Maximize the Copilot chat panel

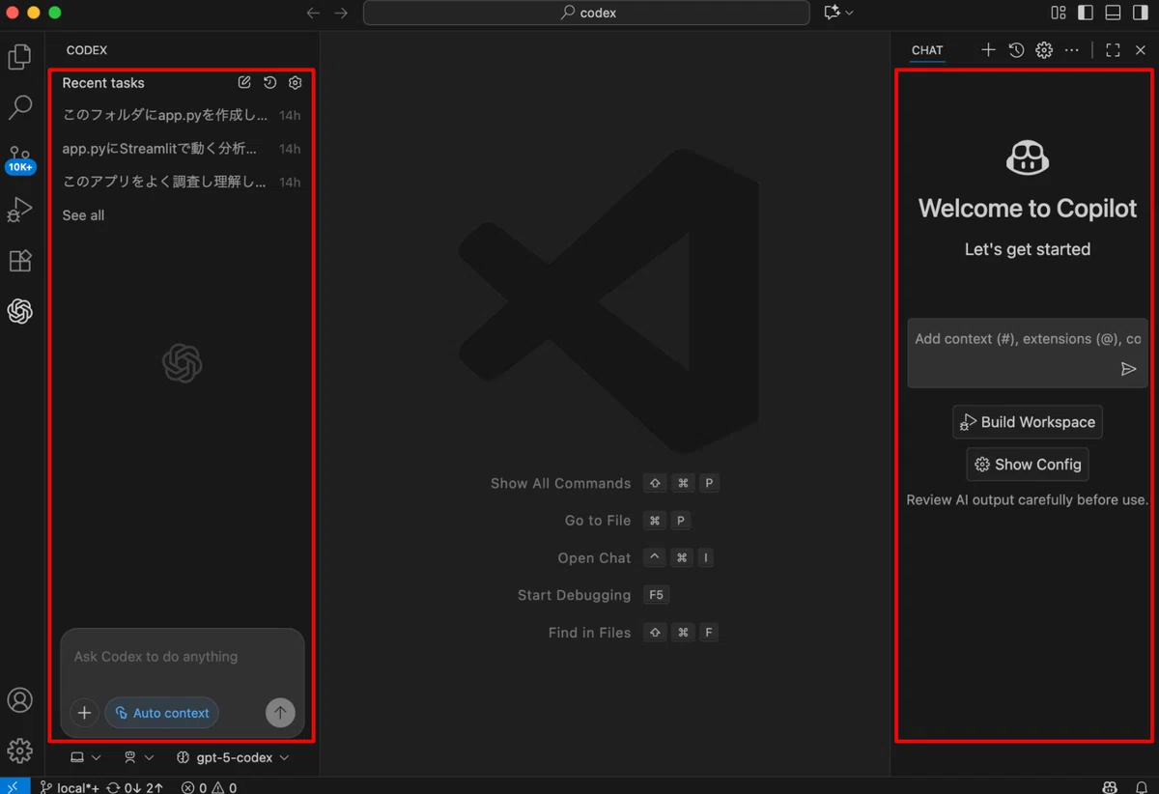click(1113, 50)
